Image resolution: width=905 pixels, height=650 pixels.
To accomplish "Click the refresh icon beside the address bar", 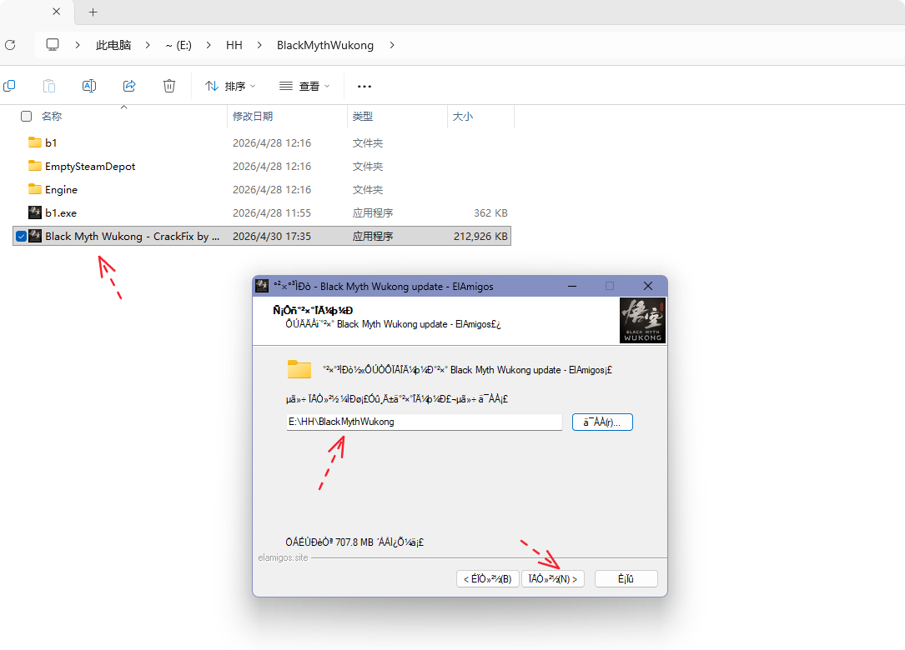I will point(10,45).
